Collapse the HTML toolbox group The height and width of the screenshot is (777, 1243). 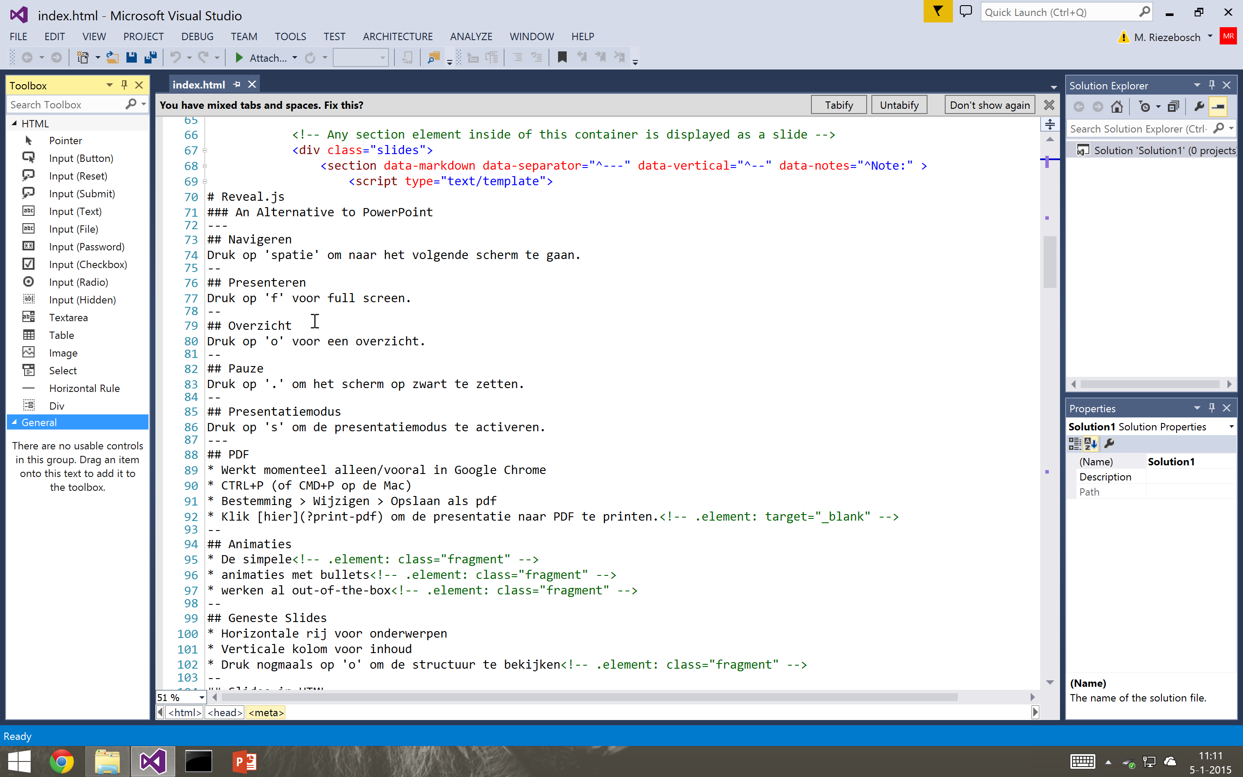coord(14,123)
